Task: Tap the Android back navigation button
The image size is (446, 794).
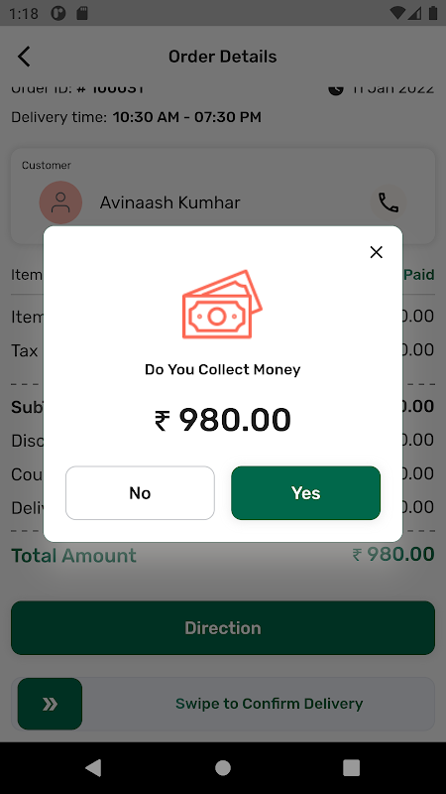Action: 93,767
